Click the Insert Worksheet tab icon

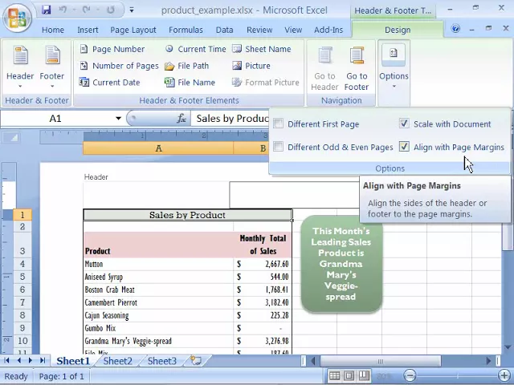(x=196, y=361)
